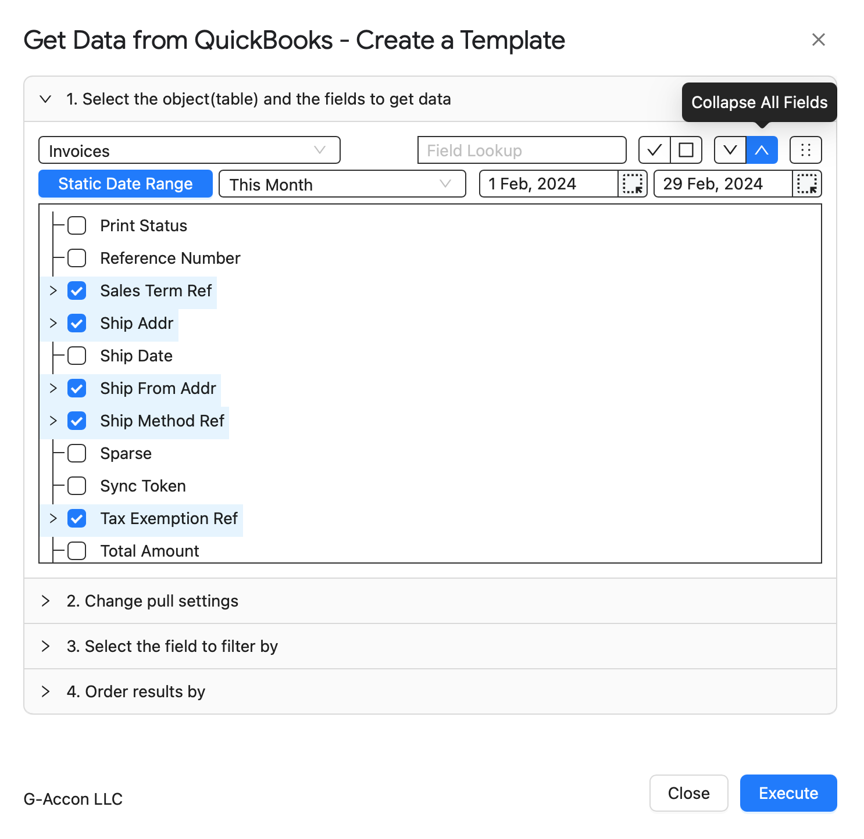Click the Collapse All Fields up-chevron icon
864x839 pixels.
[x=762, y=150]
